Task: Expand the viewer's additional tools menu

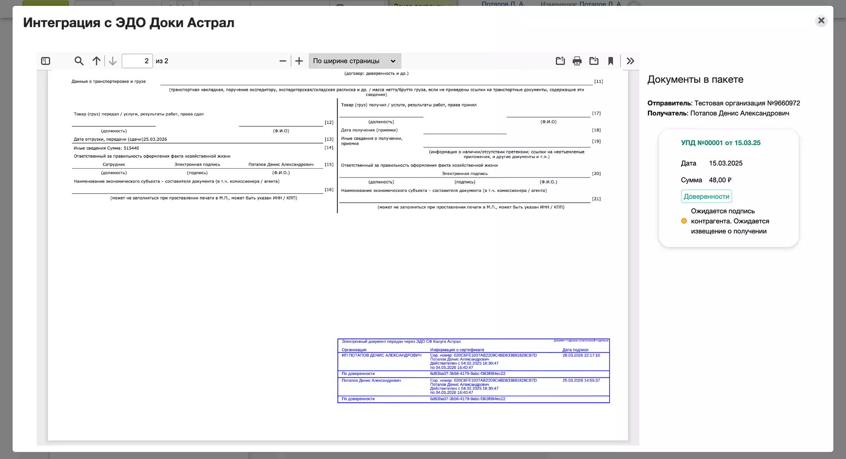Action: 630,61
